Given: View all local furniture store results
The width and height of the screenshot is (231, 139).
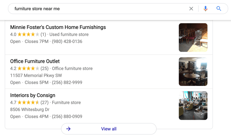Looking at the screenshot, I should click(109, 129).
